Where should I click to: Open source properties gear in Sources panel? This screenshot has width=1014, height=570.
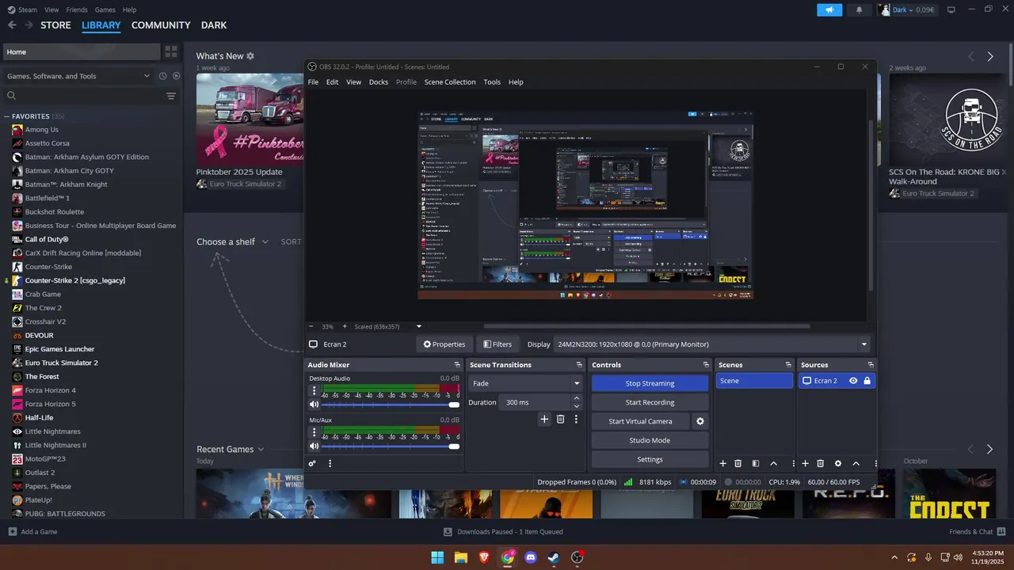click(x=838, y=463)
